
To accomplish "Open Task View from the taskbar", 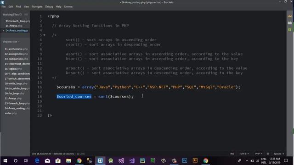I will click(x=26, y=161).
